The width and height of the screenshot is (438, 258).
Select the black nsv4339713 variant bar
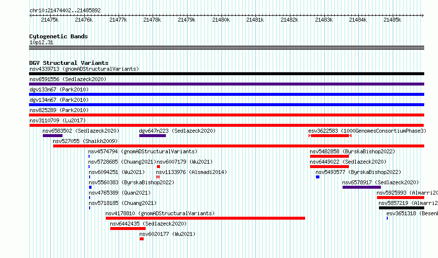(226, 74)
